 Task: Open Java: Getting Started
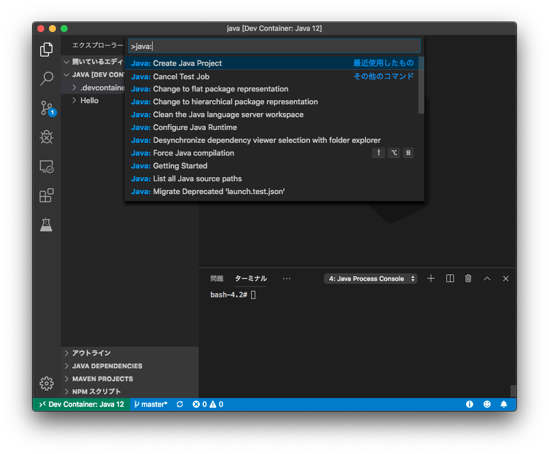pyautogui.click(x=272, y=166)
